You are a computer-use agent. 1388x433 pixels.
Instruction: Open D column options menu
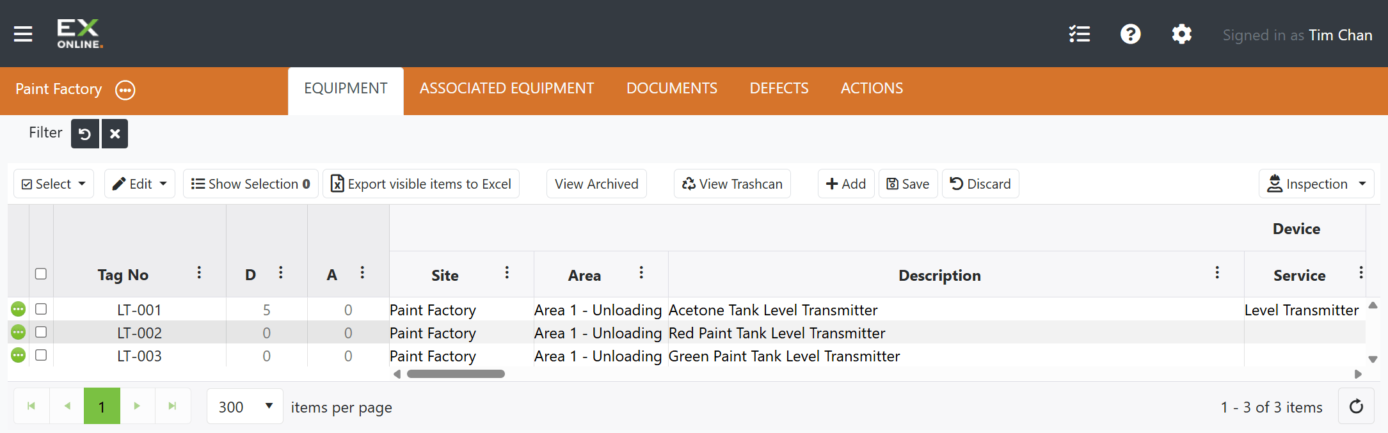pyautogui.click(x=280, y=273)
